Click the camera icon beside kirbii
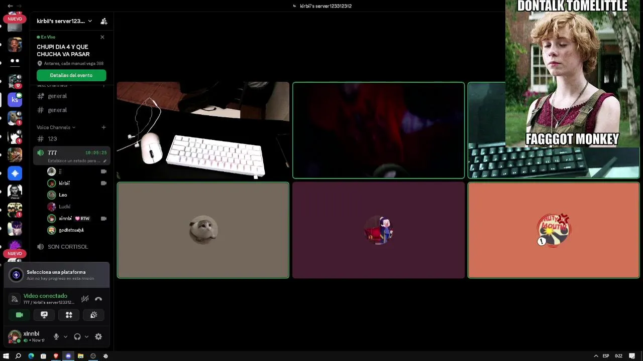The image size is (643, 361). point(103,183)
